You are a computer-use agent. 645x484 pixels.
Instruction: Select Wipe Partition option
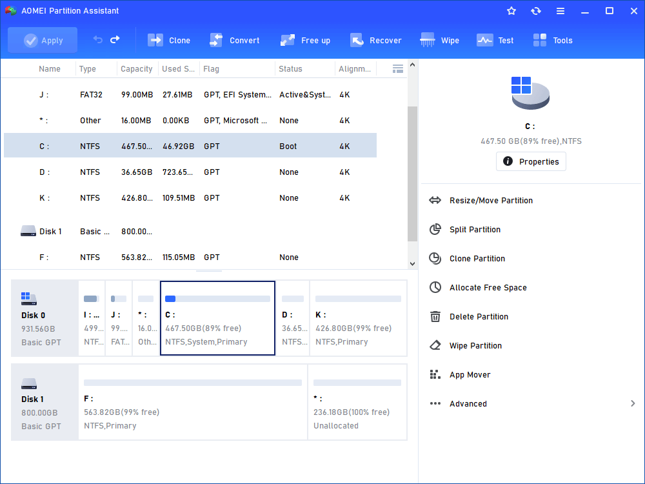tap(475, 346)
